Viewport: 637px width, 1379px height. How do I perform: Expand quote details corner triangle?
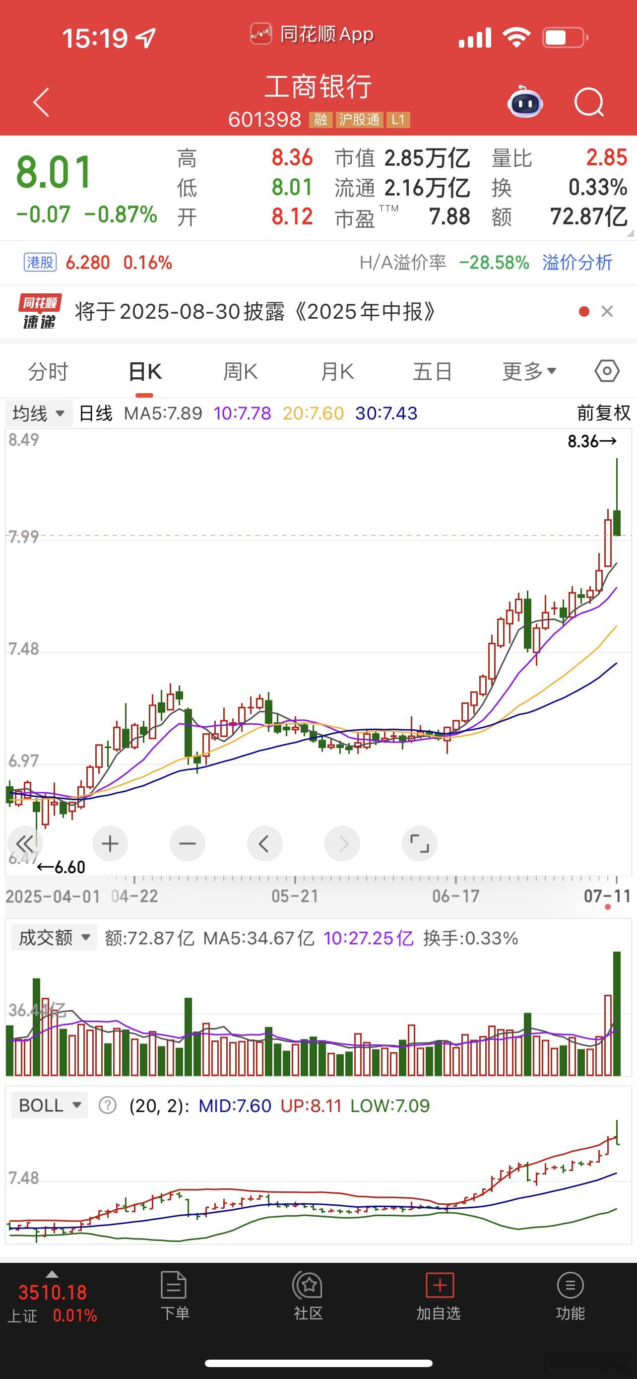click(630, 233)
